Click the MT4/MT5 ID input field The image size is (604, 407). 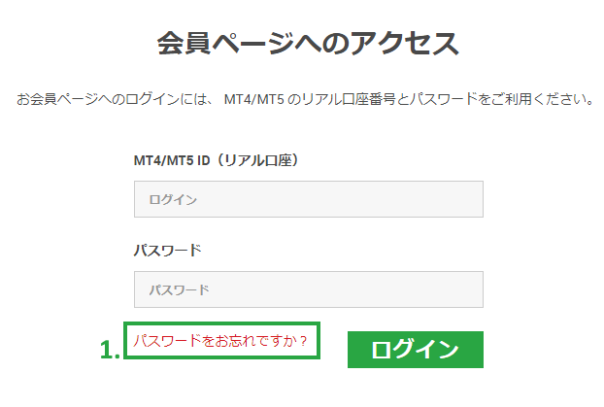click(x=308, y=199)
